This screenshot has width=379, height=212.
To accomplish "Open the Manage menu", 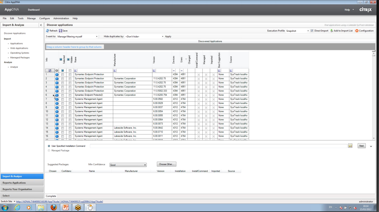I will click(31, 18).
